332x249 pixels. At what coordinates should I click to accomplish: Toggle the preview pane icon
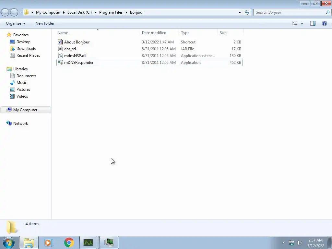tap(313, 23)
